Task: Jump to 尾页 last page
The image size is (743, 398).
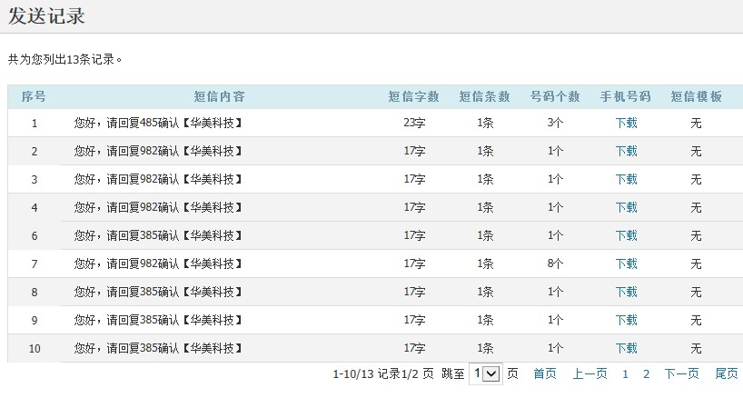Action: click(x=727, y=373)
